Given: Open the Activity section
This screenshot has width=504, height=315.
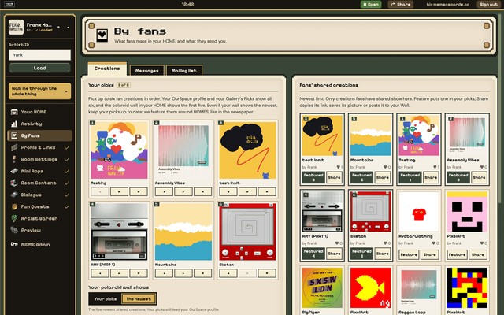Looking at the screenshot, I should point(39,124).
